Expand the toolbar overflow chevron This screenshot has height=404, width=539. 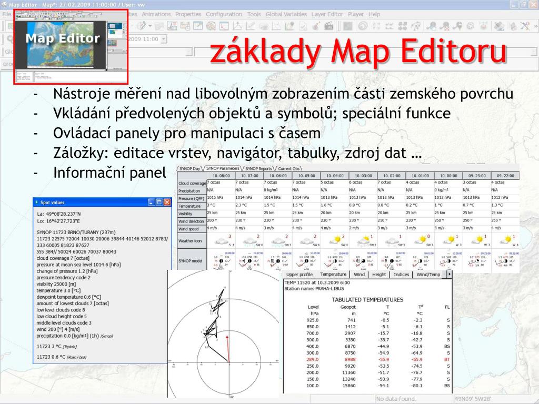(x=535, y=26)
